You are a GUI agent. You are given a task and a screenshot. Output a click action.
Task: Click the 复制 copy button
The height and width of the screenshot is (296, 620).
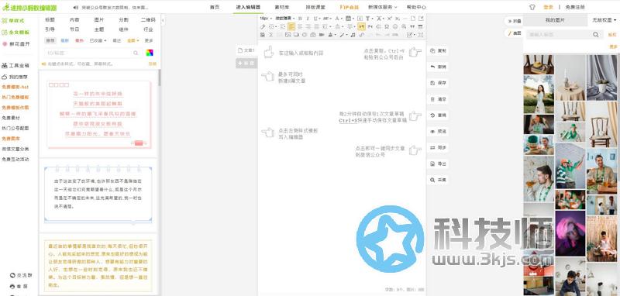(438, 51)
